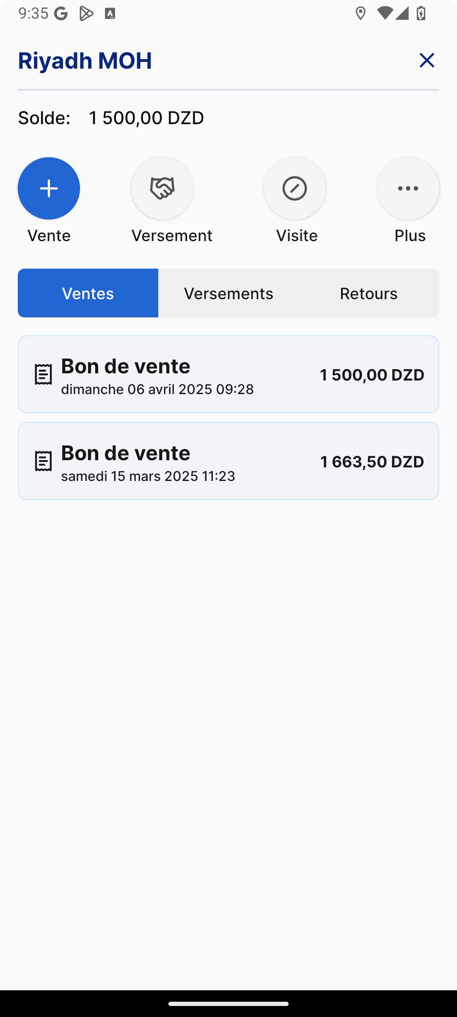
Task: Open the 1 500,00 DZD sales voucher
Action: click(x=228, y=374)
